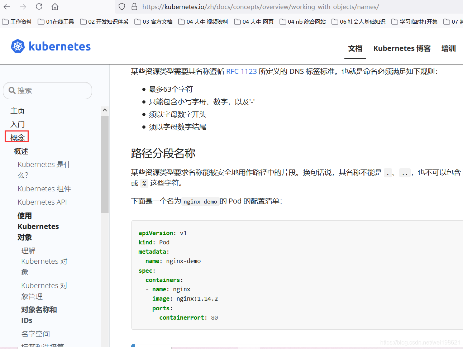Click the 最多63个字符 bullet item
The image size is (463, 349).
click(171, 89)
